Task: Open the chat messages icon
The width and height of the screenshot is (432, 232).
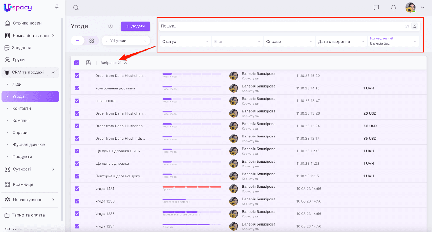Action: [x=376, y=8]
